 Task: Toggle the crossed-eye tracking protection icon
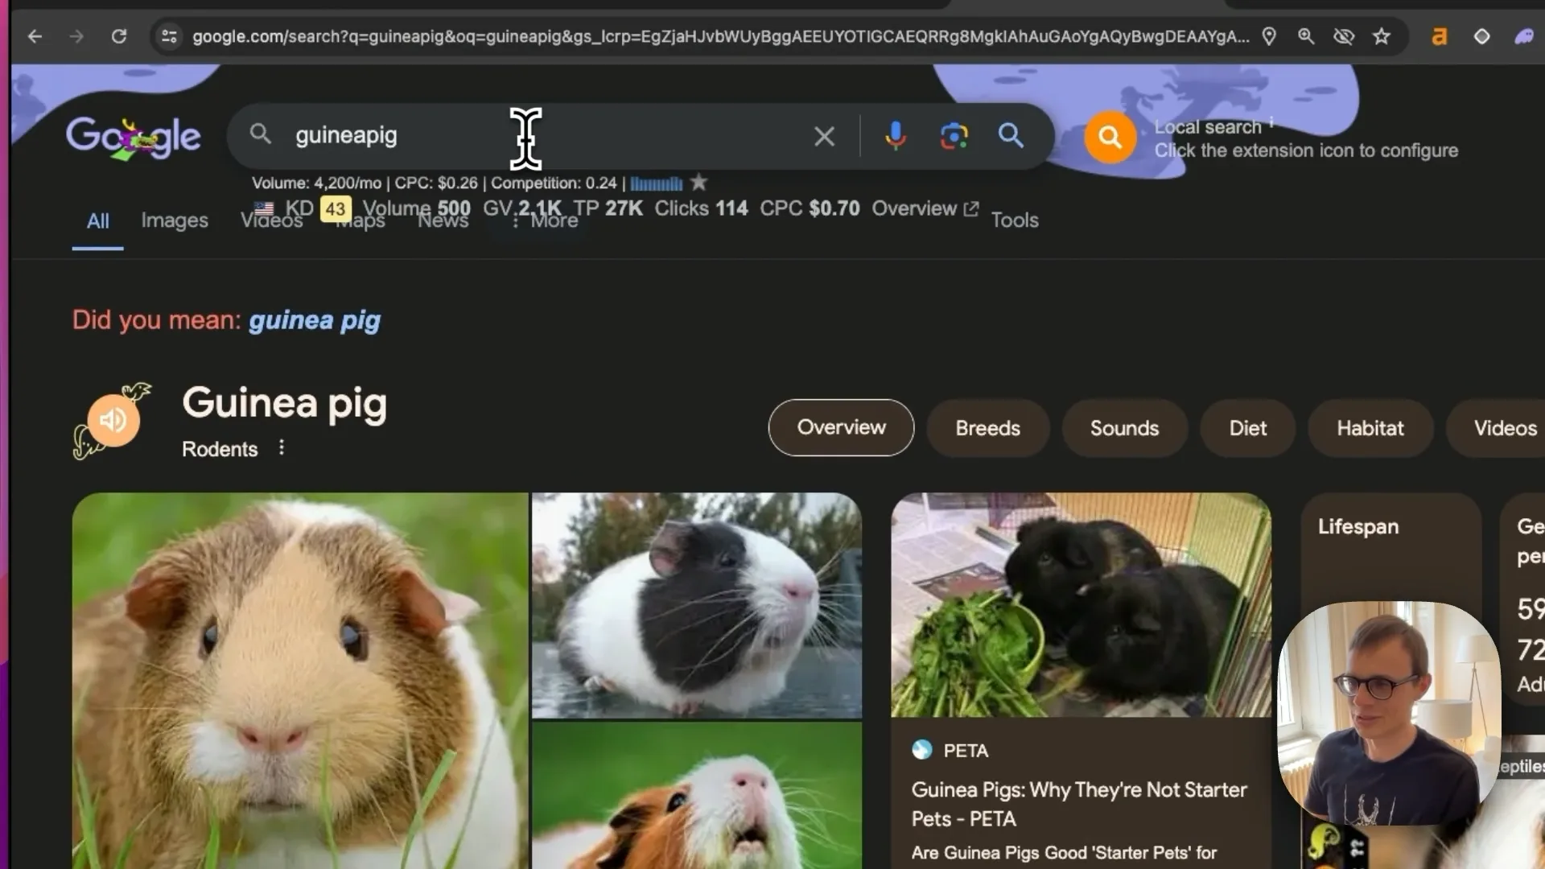pyautogui.click(x=1343, y=36)
